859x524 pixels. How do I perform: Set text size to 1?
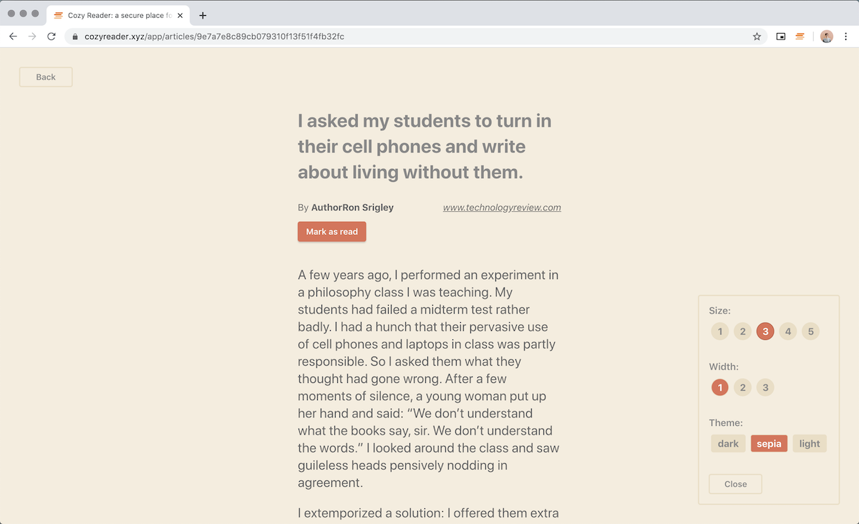pyautogui.click(x=720, y=331)
